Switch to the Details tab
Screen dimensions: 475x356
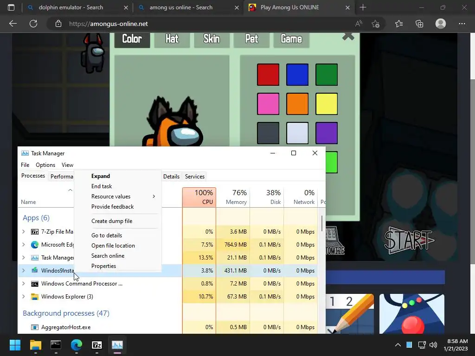[172, 177]
